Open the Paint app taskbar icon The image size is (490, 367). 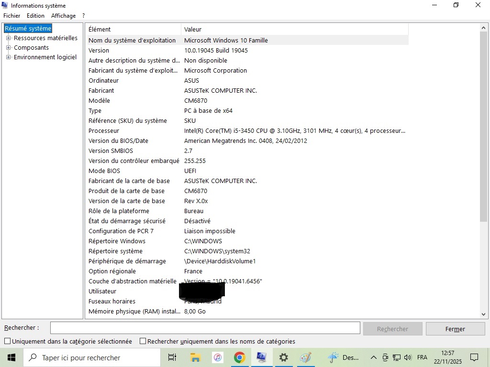pos(306,357)
